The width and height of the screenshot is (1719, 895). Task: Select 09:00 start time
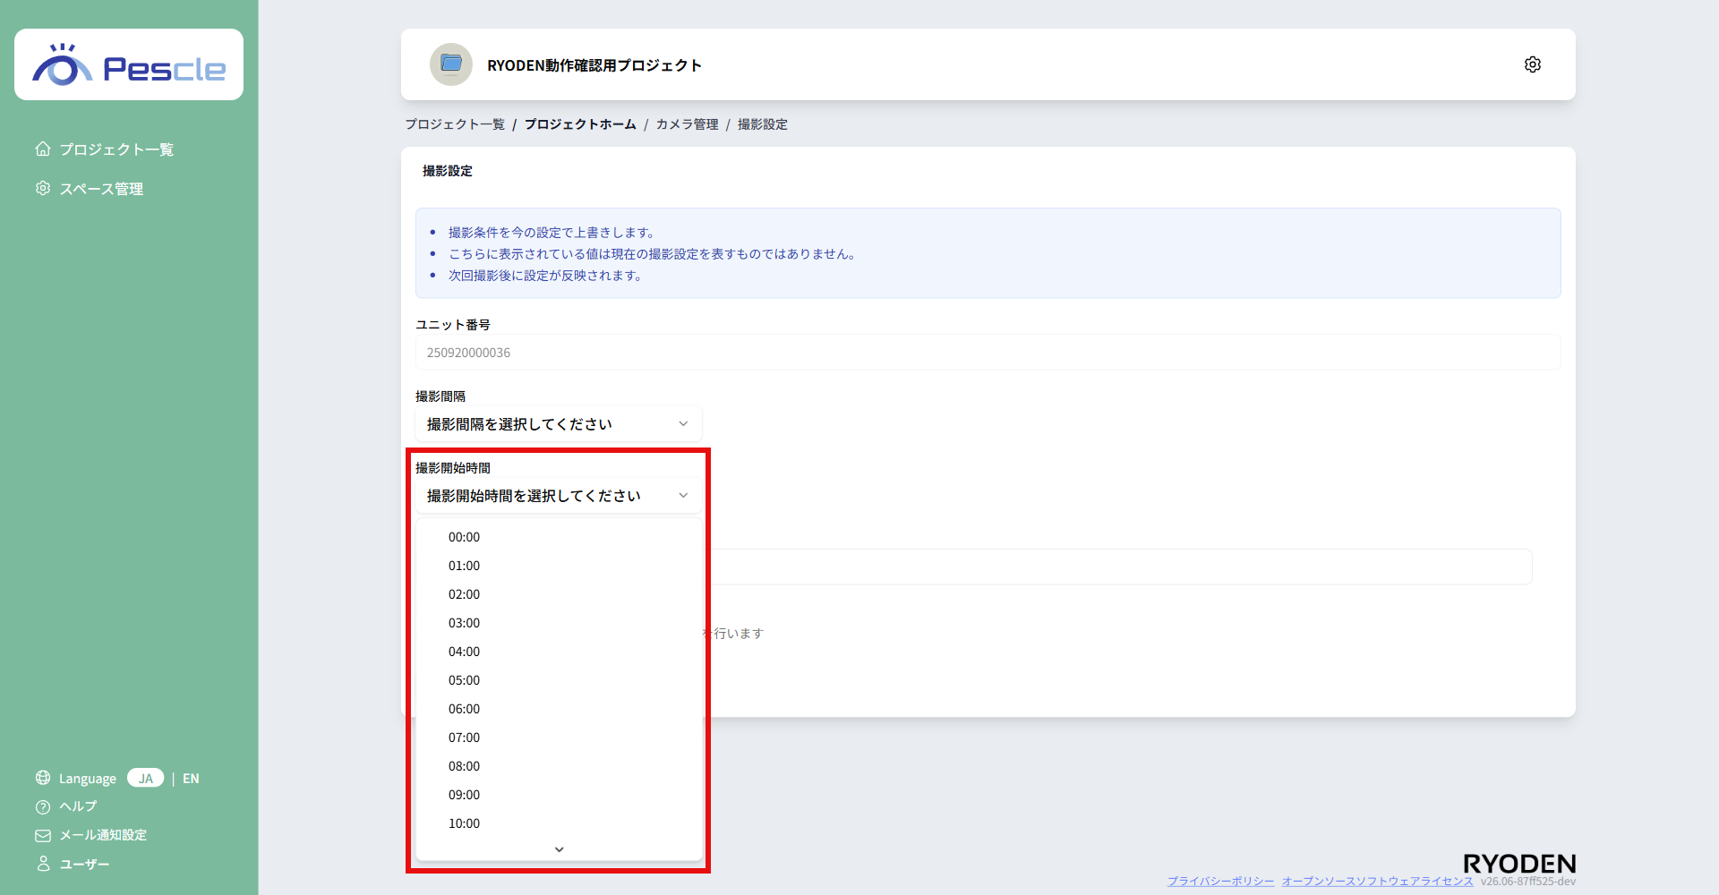(559, 795)
